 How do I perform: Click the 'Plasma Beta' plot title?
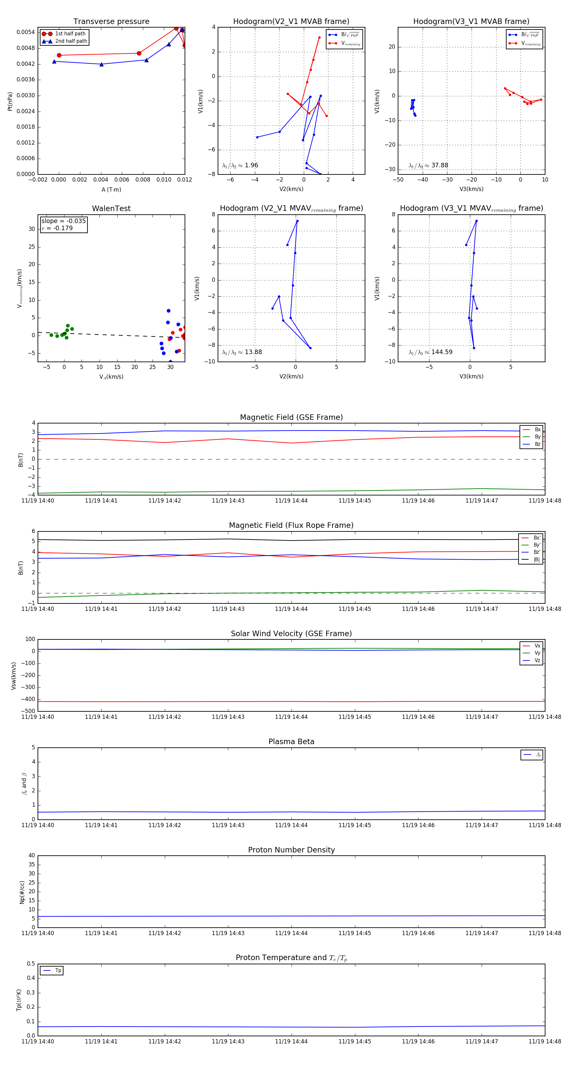[x=291, y=742]
